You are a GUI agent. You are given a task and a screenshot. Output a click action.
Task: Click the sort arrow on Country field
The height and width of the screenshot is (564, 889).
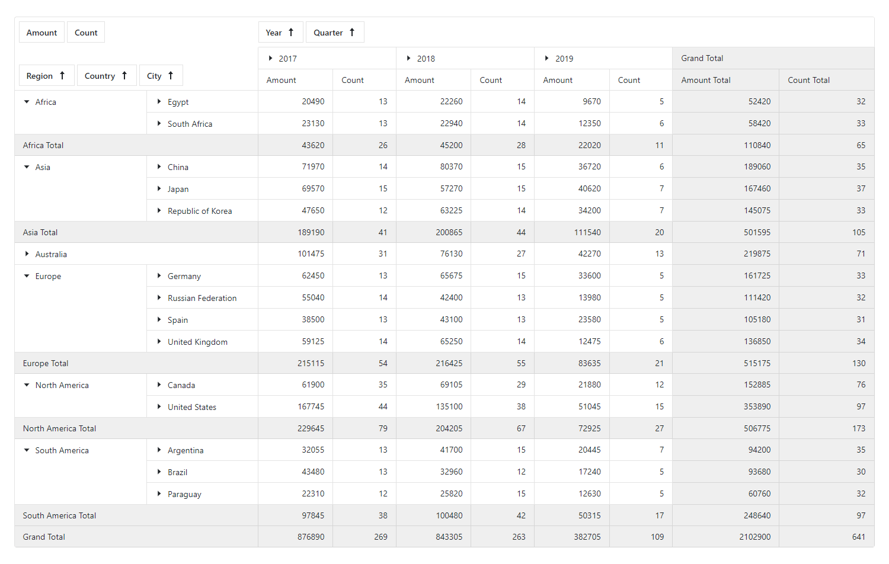tap(124, 76)
